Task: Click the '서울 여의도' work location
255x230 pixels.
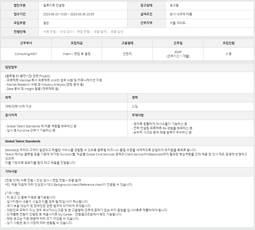Action: [x=177, y=23]
